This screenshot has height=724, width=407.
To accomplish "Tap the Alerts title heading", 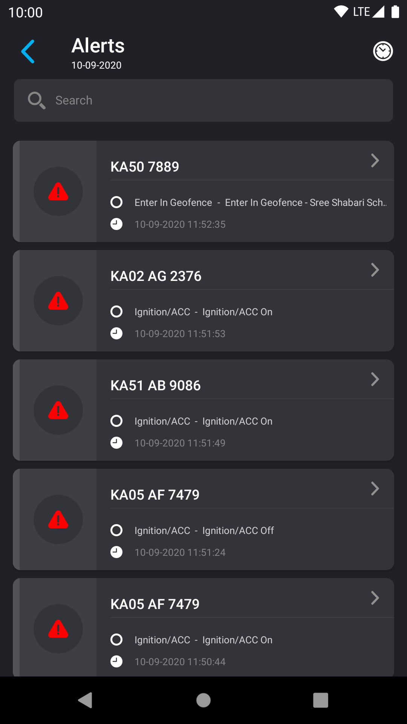I will (98, 46).
